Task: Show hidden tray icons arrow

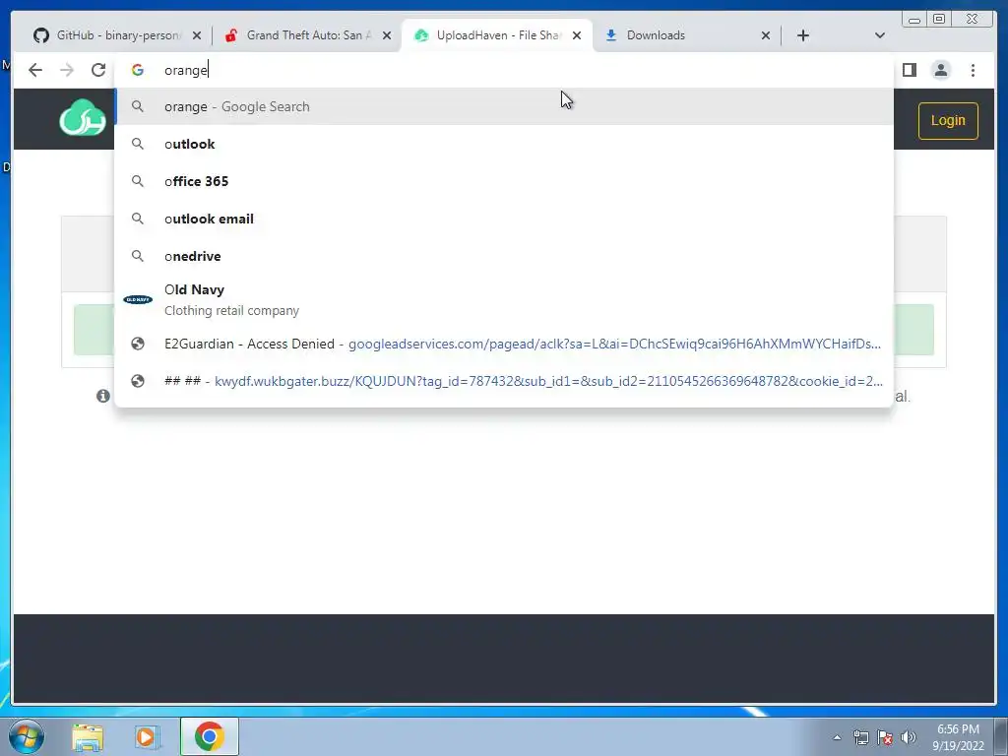Action: [837, 737]
